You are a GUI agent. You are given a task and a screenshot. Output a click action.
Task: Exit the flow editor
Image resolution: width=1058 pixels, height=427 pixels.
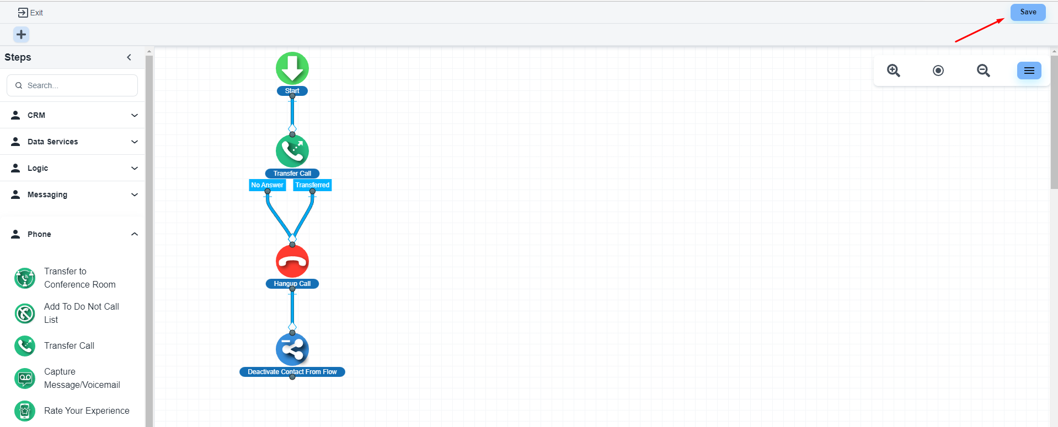pyautogui.click(x=30, y=13)
